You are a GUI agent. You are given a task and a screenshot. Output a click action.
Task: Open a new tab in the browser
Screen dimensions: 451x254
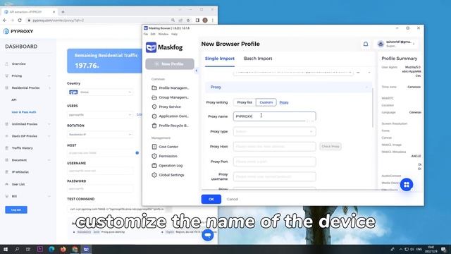[63, 12]
